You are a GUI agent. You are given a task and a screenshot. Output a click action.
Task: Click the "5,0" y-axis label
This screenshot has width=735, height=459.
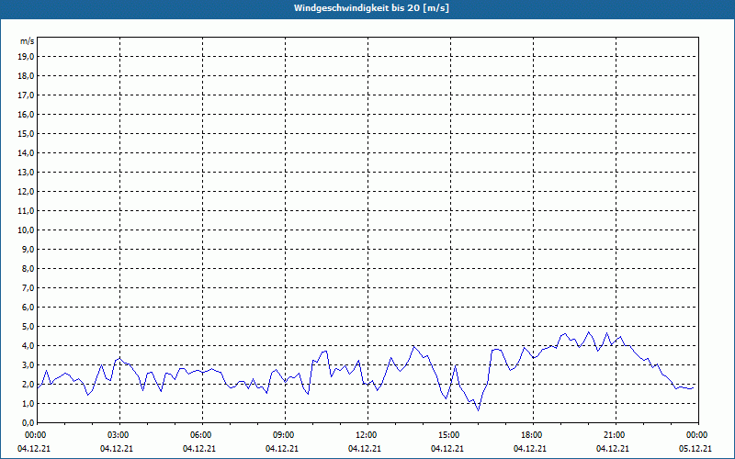28,327
